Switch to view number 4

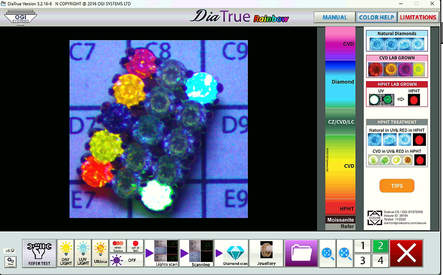click(x=380, y=261)
